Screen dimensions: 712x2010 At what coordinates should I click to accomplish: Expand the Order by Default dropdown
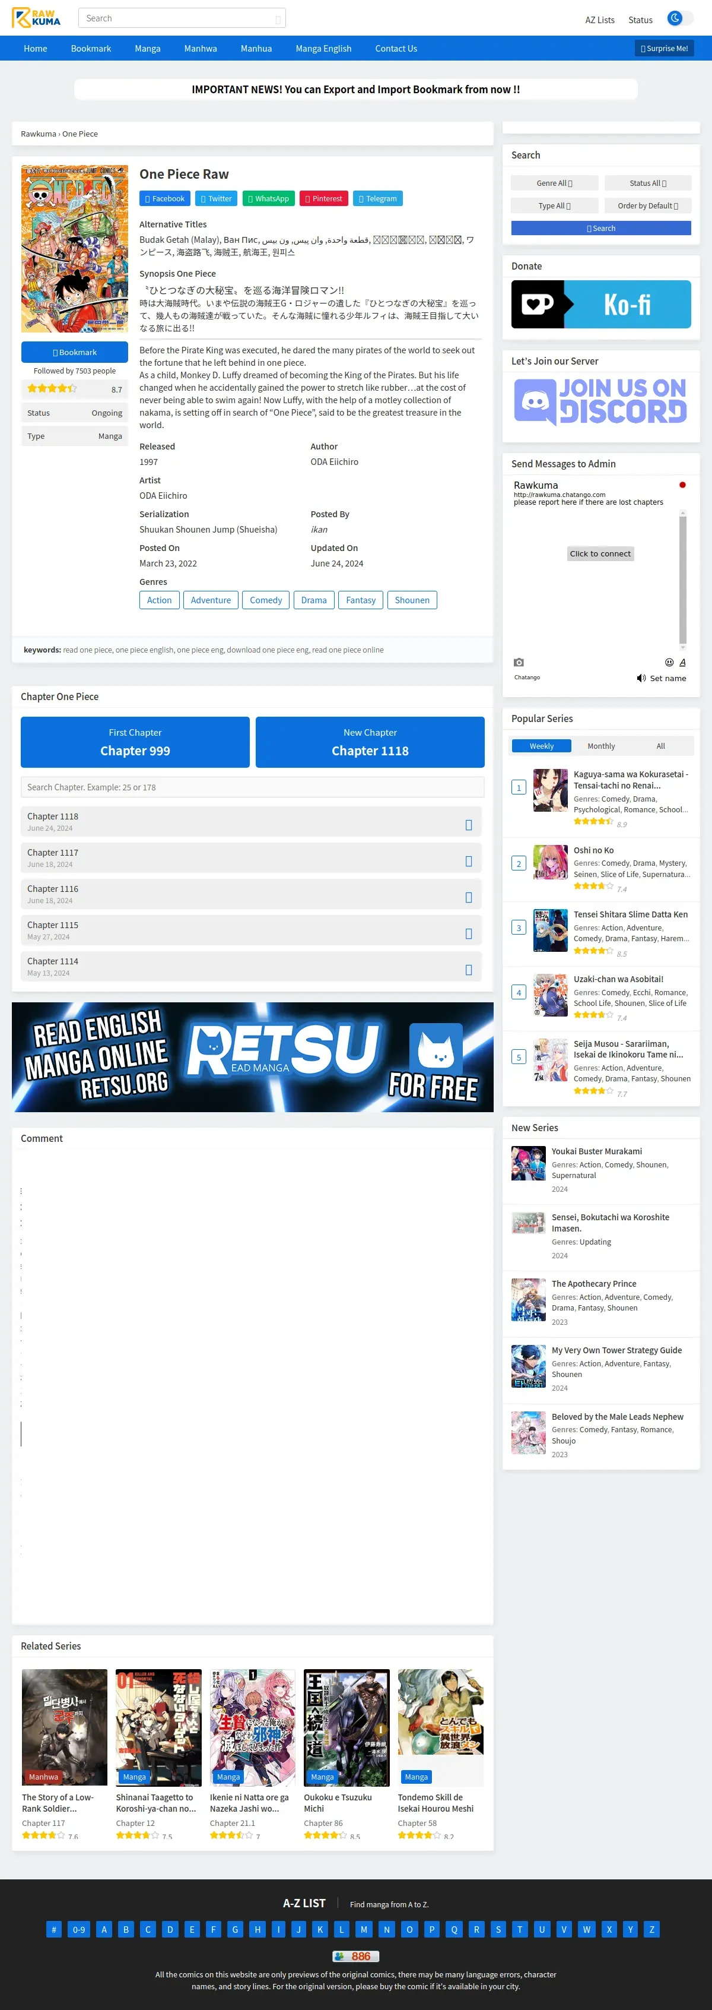(x=647, y=206)
